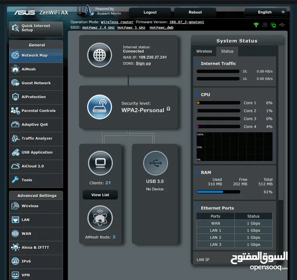Image resolution: width=297 pixels, height=280 pixels.
Task: Switch to the Wireless tab
Action: [204, 51]
